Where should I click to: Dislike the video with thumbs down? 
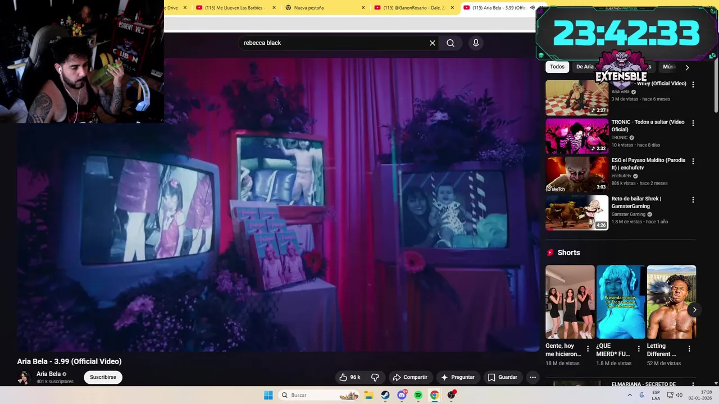coord(375,377)
